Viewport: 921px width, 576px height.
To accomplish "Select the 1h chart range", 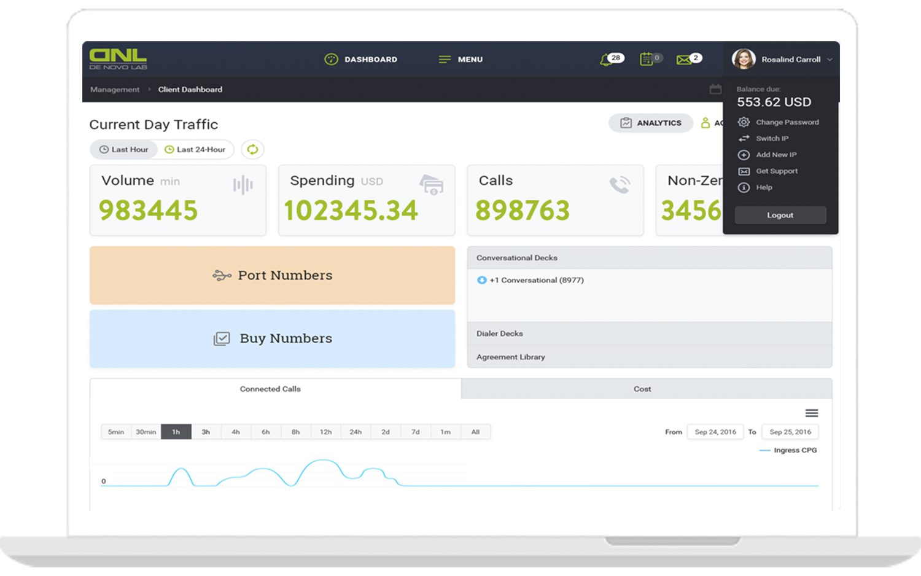I will point(176,432).
